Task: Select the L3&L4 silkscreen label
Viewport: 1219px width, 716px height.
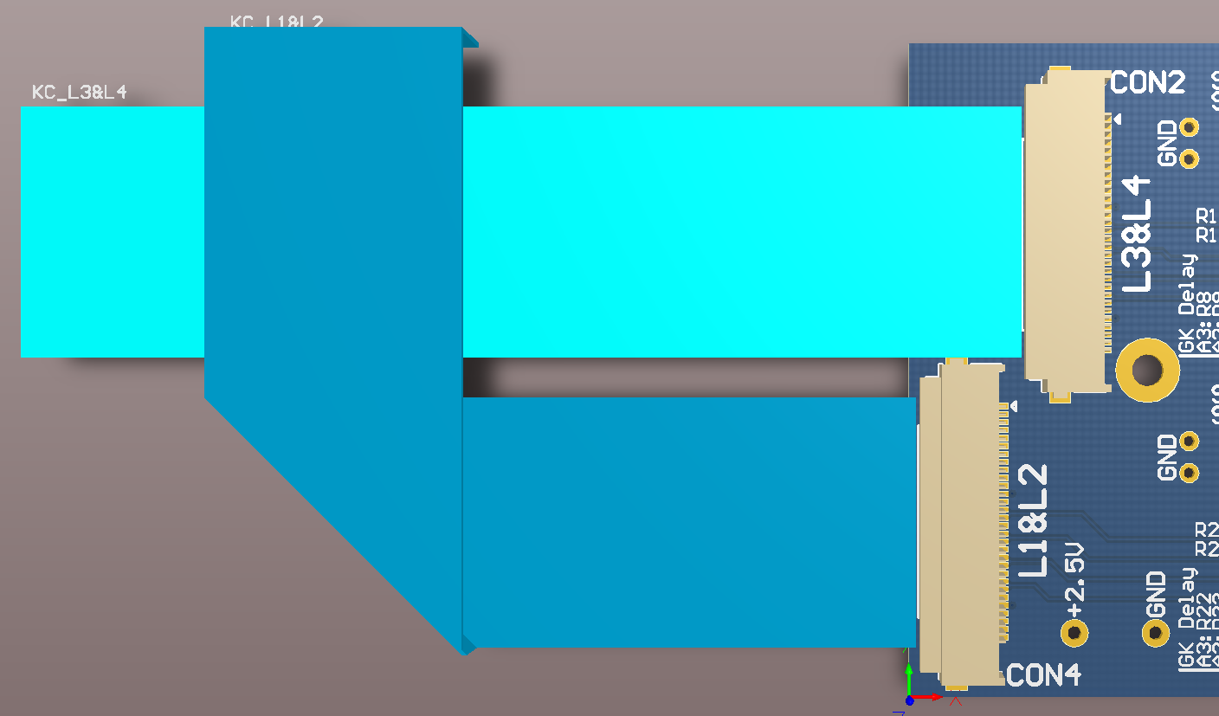Action: click(x=1137, y=234)
